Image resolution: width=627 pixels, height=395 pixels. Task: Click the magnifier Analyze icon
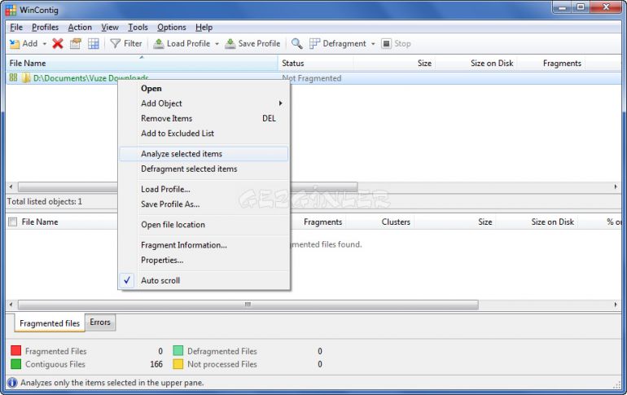tap(296, 44)
